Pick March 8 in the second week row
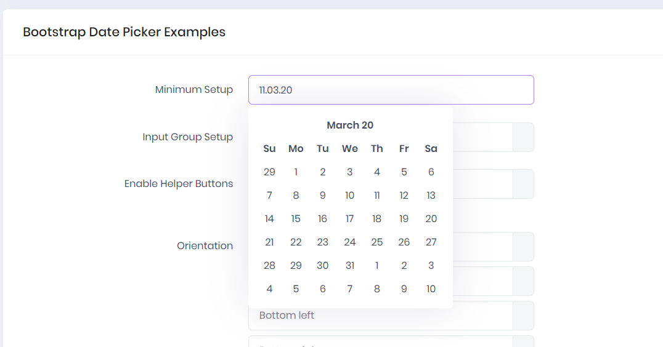Viewport: 663px width, 347px height. point(296,196)
